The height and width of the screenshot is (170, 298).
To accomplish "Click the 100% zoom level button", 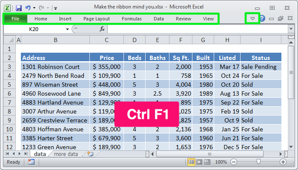I will 221,162.
